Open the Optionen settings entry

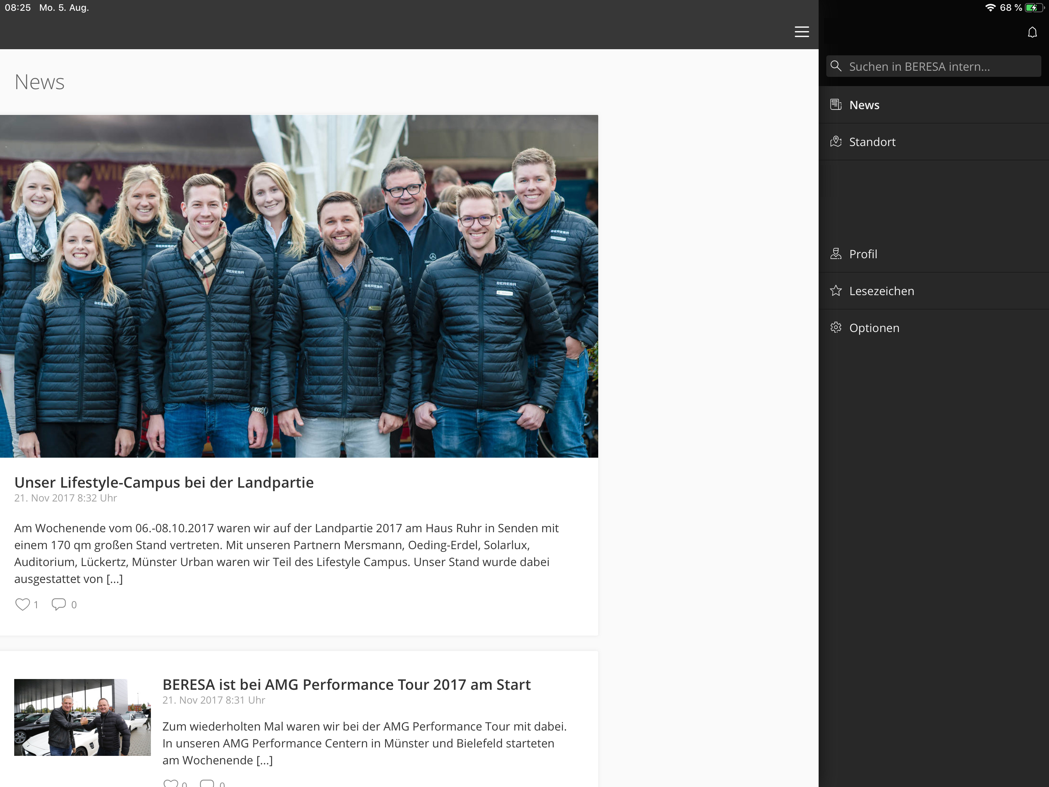(874, 328)
